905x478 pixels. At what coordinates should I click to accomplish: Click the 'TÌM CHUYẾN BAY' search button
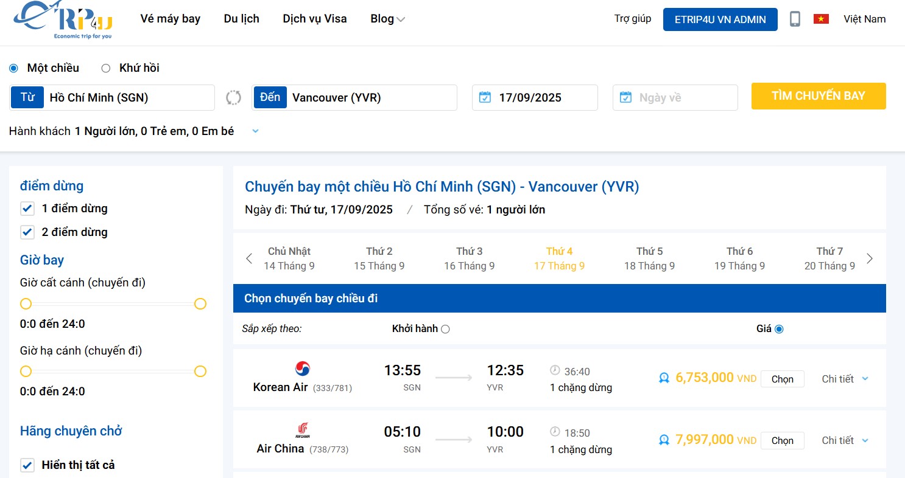point(818,96)
